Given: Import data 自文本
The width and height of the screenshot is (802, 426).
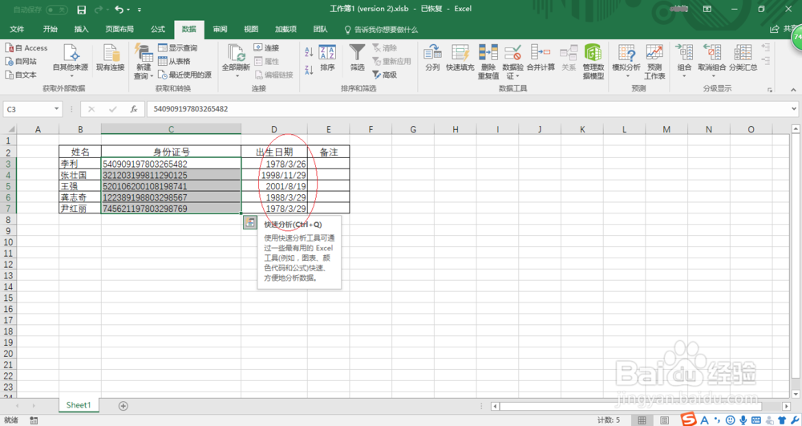Looking at the screenshot, I should click(21, 75).
